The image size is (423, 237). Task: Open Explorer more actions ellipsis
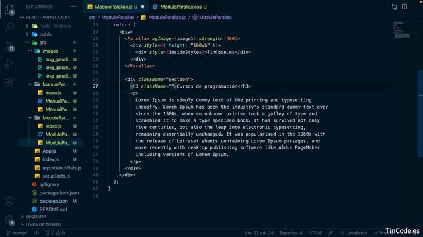(73, 7)
